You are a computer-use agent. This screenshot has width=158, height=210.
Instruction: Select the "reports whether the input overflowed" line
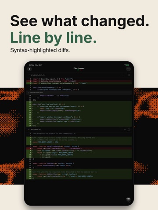(x=79, y=117)
